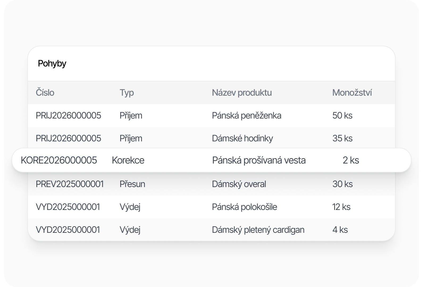The image size is (423, 287).
Task: Click VYD2025000001 in the Pánská polokošile row
Action: 68,207
